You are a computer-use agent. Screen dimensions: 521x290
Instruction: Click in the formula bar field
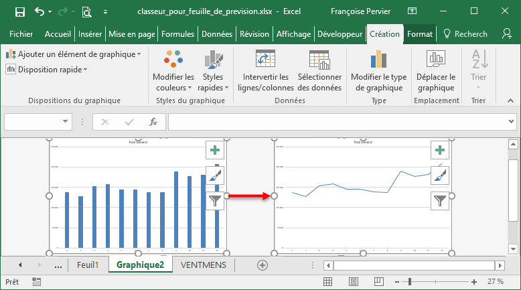335,122
